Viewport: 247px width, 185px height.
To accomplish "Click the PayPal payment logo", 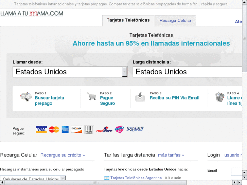I will point(135,129).
